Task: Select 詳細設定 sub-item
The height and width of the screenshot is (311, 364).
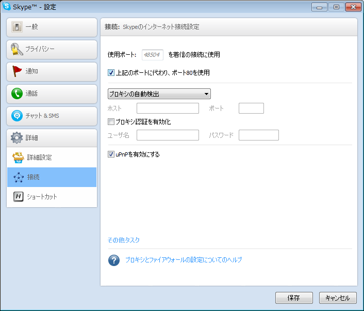Action: pyautogui.click(x=52, y=158)
